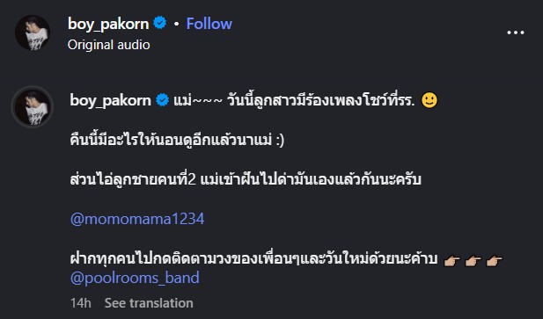Click the 14h timestamp
This screenshot has width=543, height=319.
click(81, 303)
